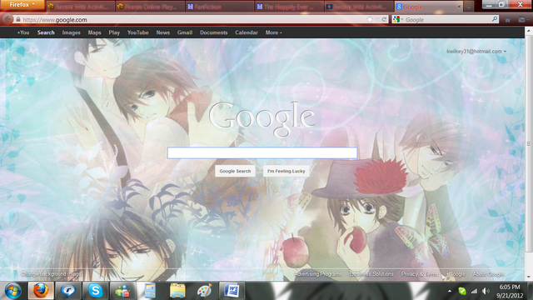Open Gmail in the Google bar
The height and width of the screenshot is (300, 533).
pyautogui.click(x=185, y=32)
